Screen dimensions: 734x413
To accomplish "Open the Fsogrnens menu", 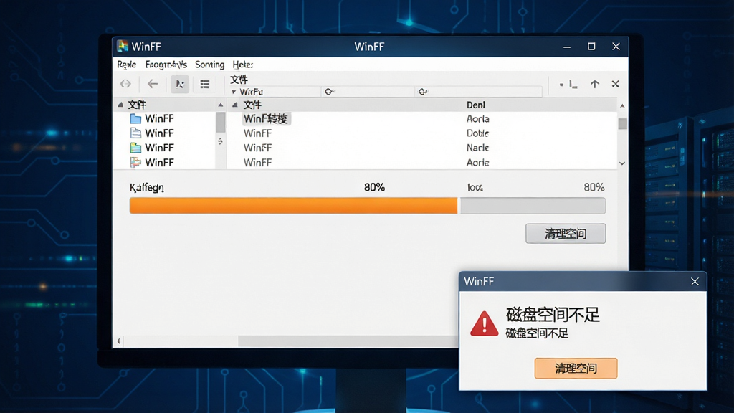I will coord(166,65).
